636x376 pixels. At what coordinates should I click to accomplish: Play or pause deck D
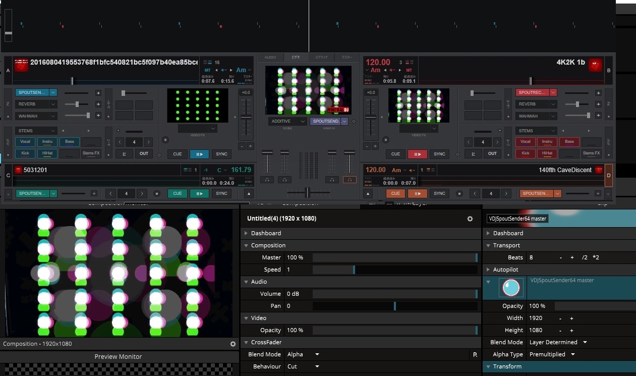pos(417,194)
